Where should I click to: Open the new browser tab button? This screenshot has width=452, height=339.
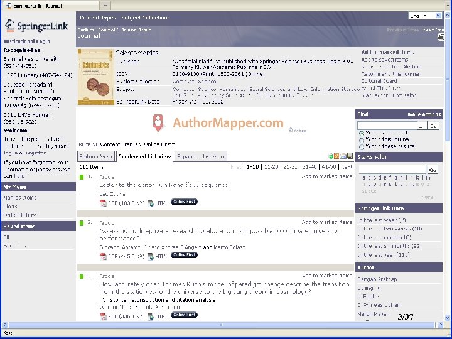click(x=105, y=6)
